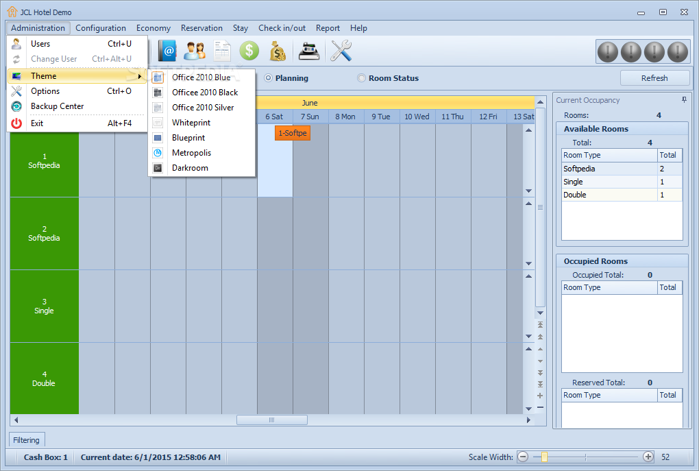Screen dimensions: 699x471
Task: Click the room 3 Single row up arrow
Action: [529, 276]
